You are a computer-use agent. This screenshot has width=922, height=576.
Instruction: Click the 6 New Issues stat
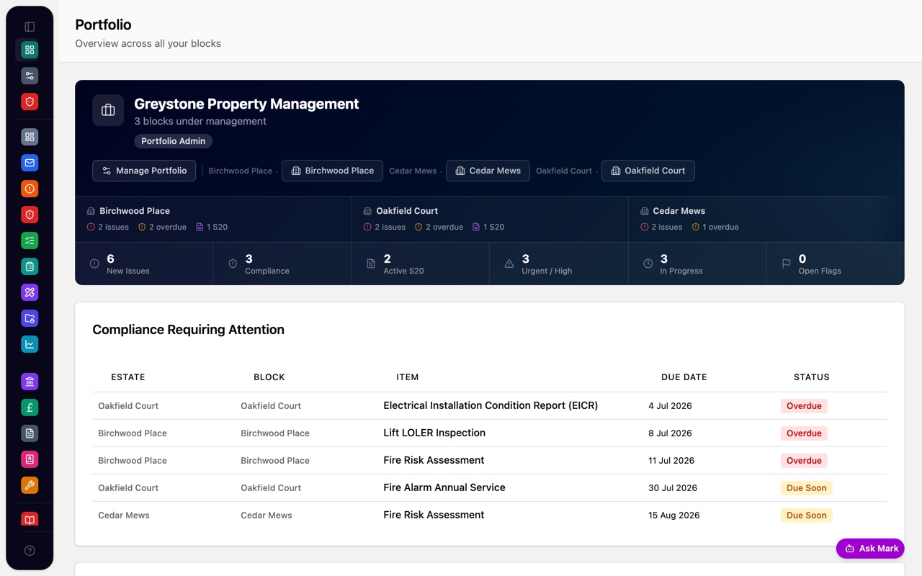pos(144,264)
